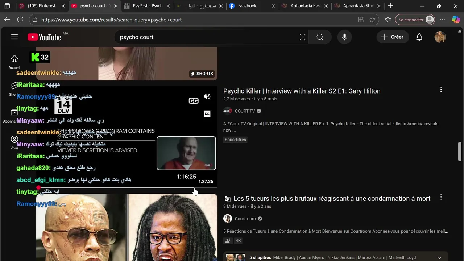The image size is (464, 261).
Task: Open the browser extensions or apps icon in the address bar
Action: [361, 20]
